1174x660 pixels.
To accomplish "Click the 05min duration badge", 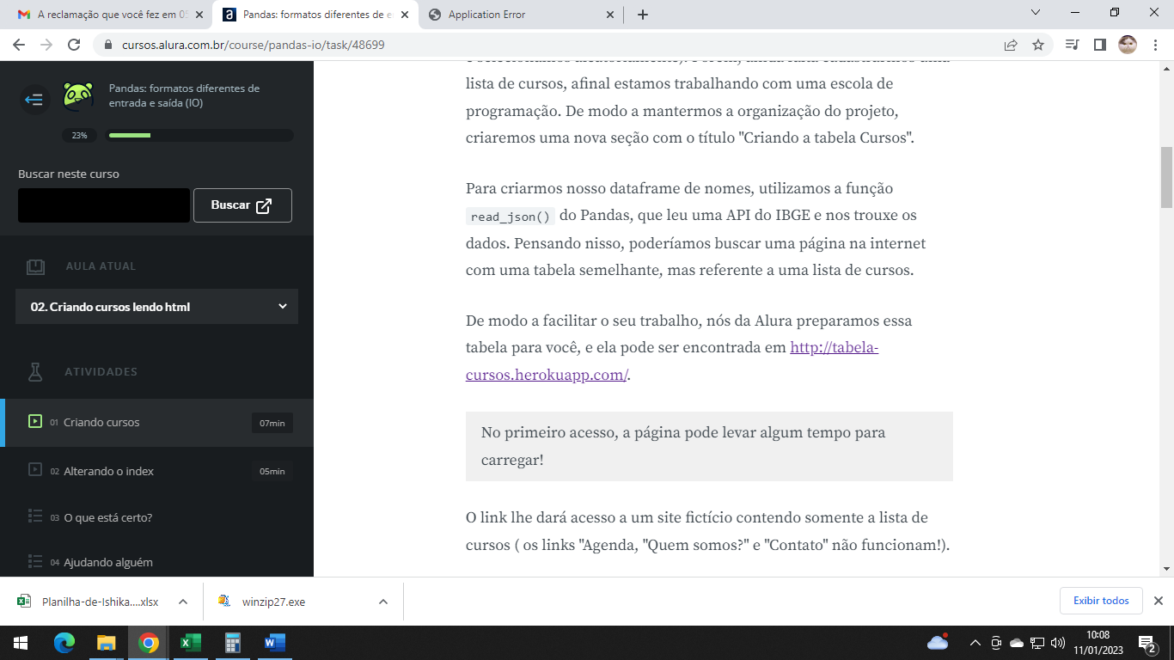I will point(272,471).
